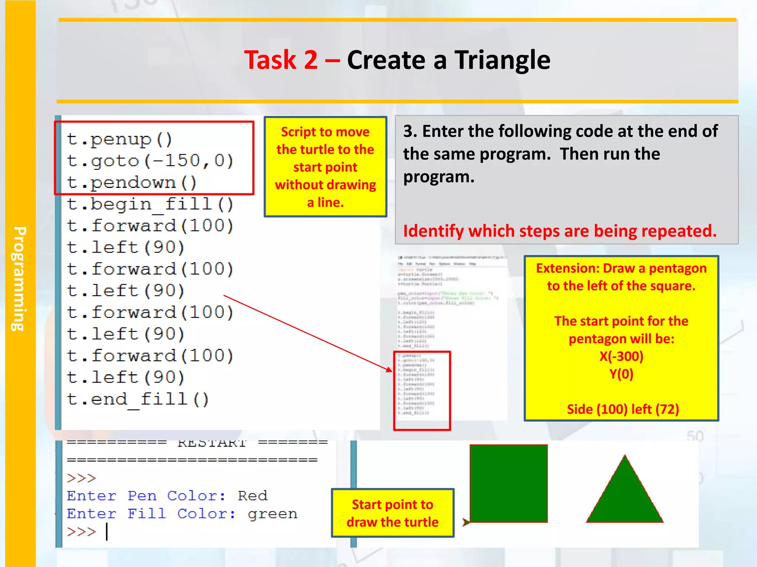
Task: Click 'Identify which steps are being repeated' text
Action: pyautogui.click(x=560, y=231)
